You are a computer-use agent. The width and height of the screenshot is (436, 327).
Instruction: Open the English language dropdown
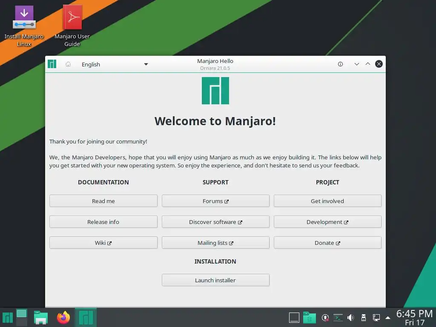tap(115, 64)
